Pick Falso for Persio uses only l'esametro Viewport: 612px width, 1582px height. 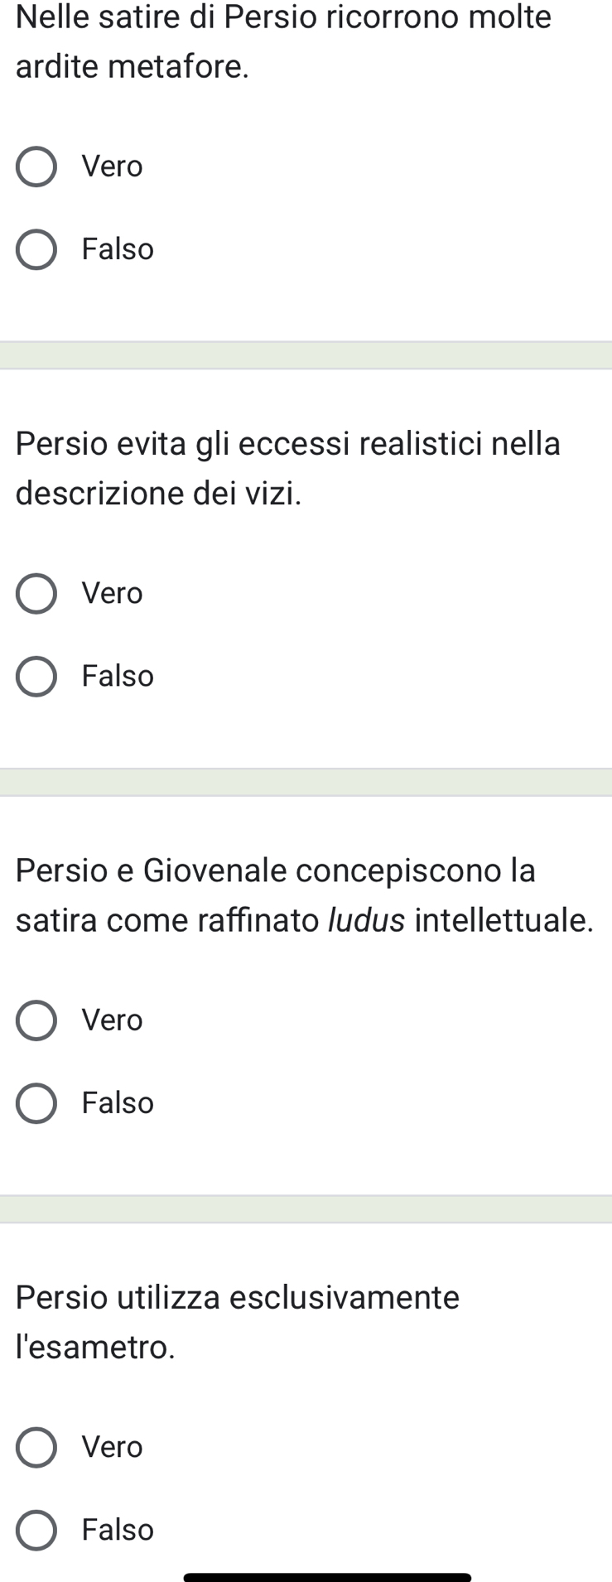tap(36, 1530)
